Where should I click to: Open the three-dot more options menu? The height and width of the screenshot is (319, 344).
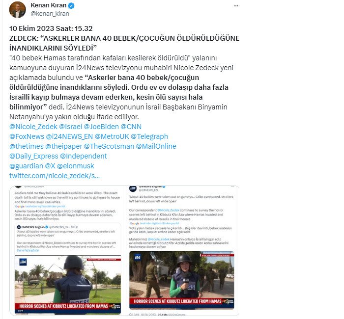(237, 6)
